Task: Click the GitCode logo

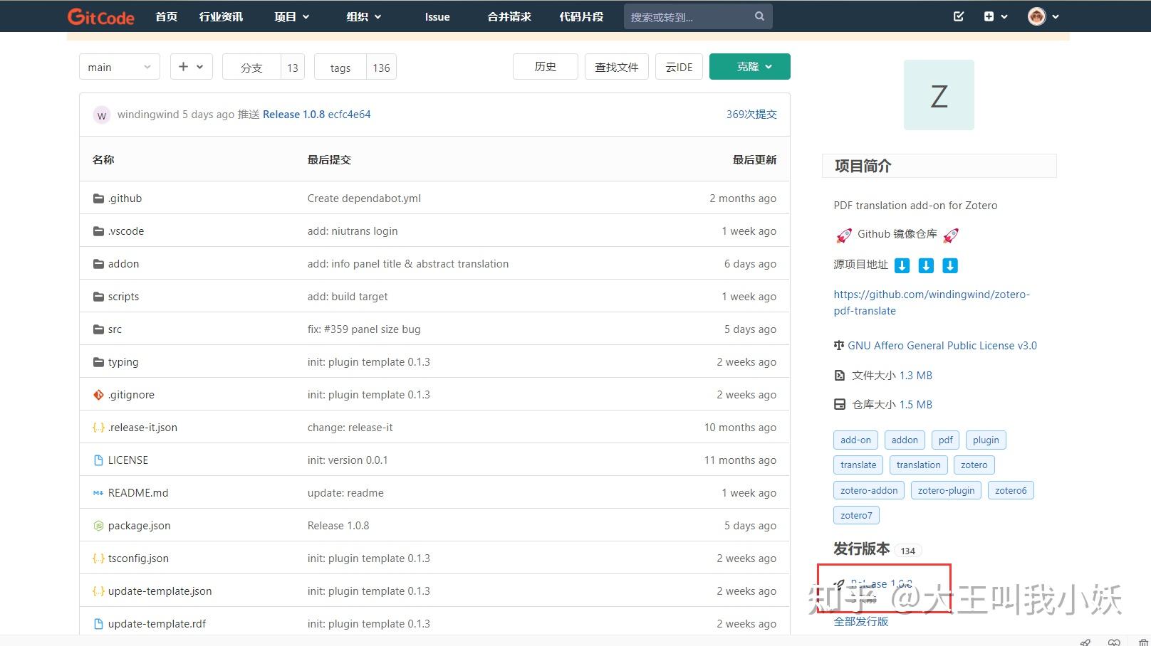Action: point(100,16)
